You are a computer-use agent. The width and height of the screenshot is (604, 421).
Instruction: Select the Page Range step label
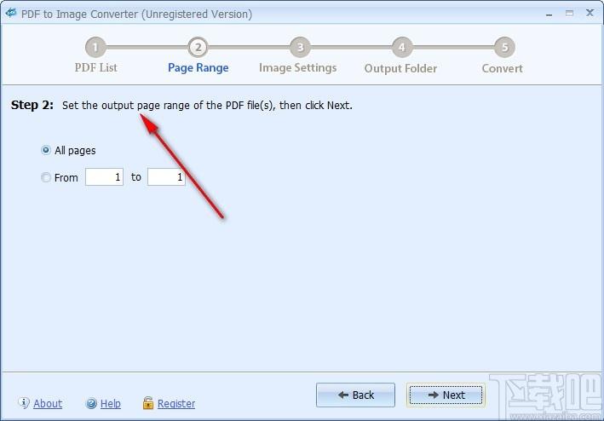pos(198,68)
